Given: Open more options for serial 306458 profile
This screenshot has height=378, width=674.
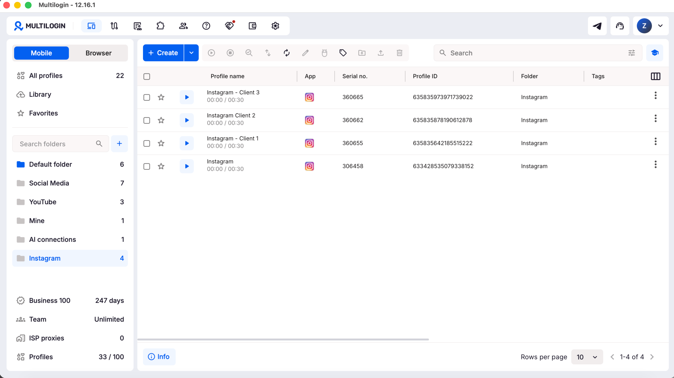Looking at the screenshot, I should pos(655,165).
